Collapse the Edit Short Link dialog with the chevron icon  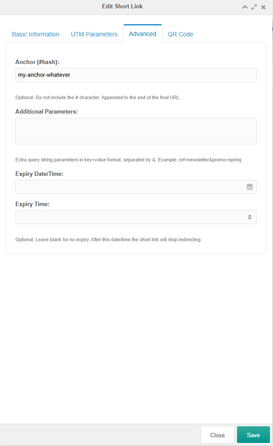click(x=244, y=7)
